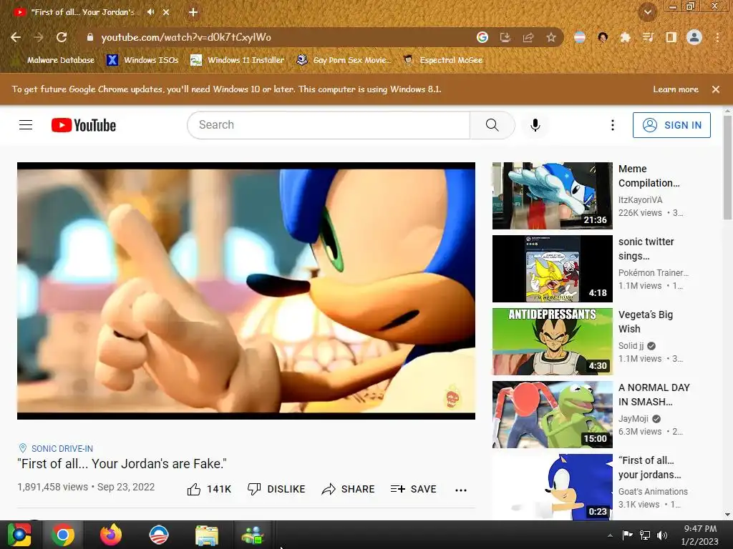This screenshot has height=549, width=733.
Task: Open the Windows 11 Installer bookmark
Action: pos(238,60)
